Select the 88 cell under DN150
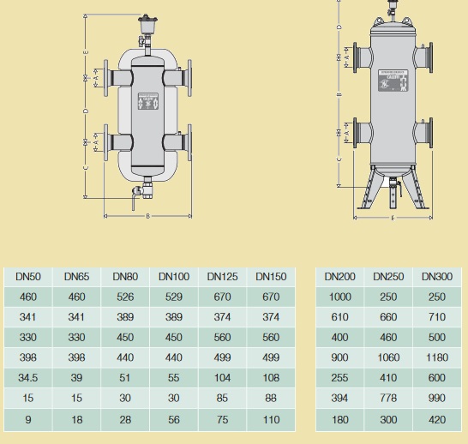 271,398
